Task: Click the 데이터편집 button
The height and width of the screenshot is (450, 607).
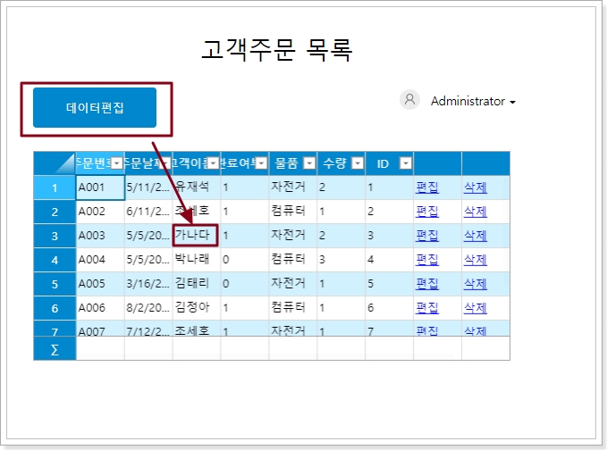Action: point(95,108)
